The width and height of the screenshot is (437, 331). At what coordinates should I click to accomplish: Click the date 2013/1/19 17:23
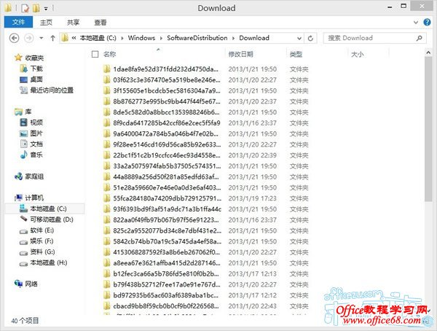click(253, 198)
